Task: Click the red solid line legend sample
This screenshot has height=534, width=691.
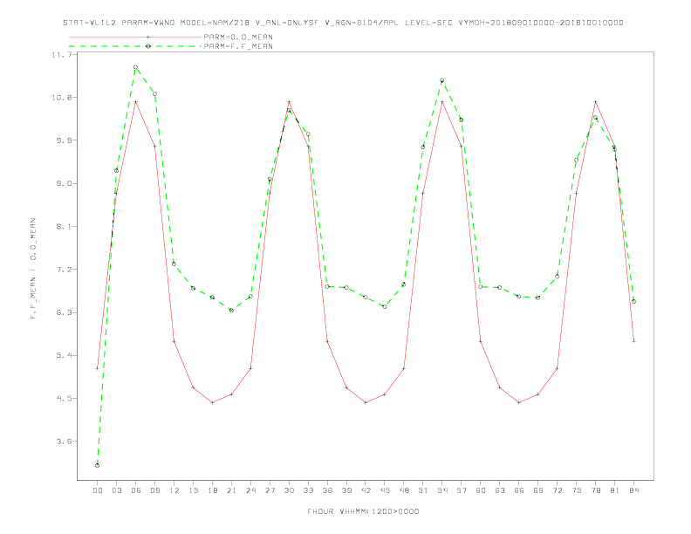Action: pos(135,37)
